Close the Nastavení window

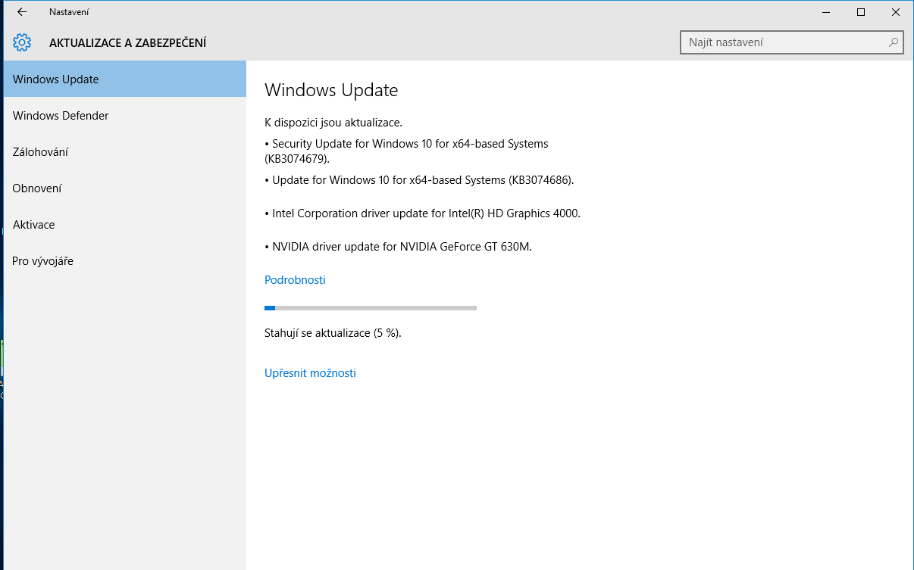click(896, 12)
